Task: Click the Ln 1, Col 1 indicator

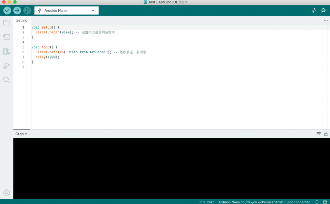Action: tap(206, 202)
